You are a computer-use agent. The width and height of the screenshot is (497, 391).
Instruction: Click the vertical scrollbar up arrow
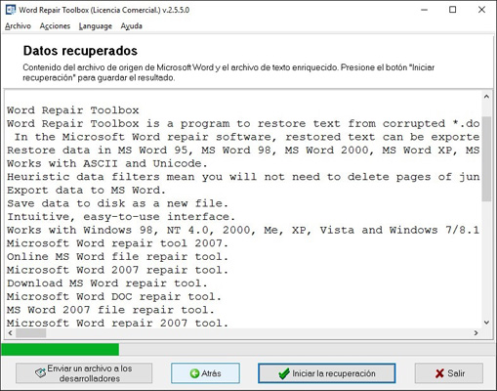486,97
